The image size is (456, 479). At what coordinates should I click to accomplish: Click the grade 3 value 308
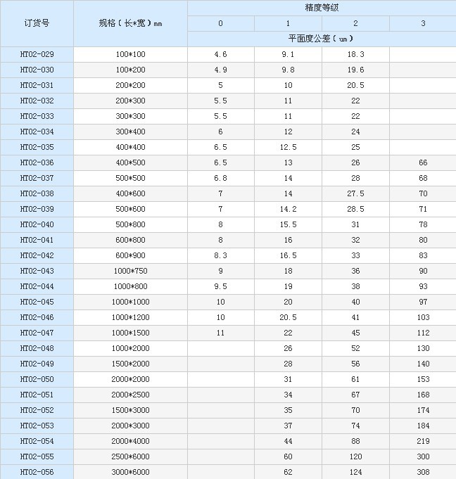click(423, 472)
